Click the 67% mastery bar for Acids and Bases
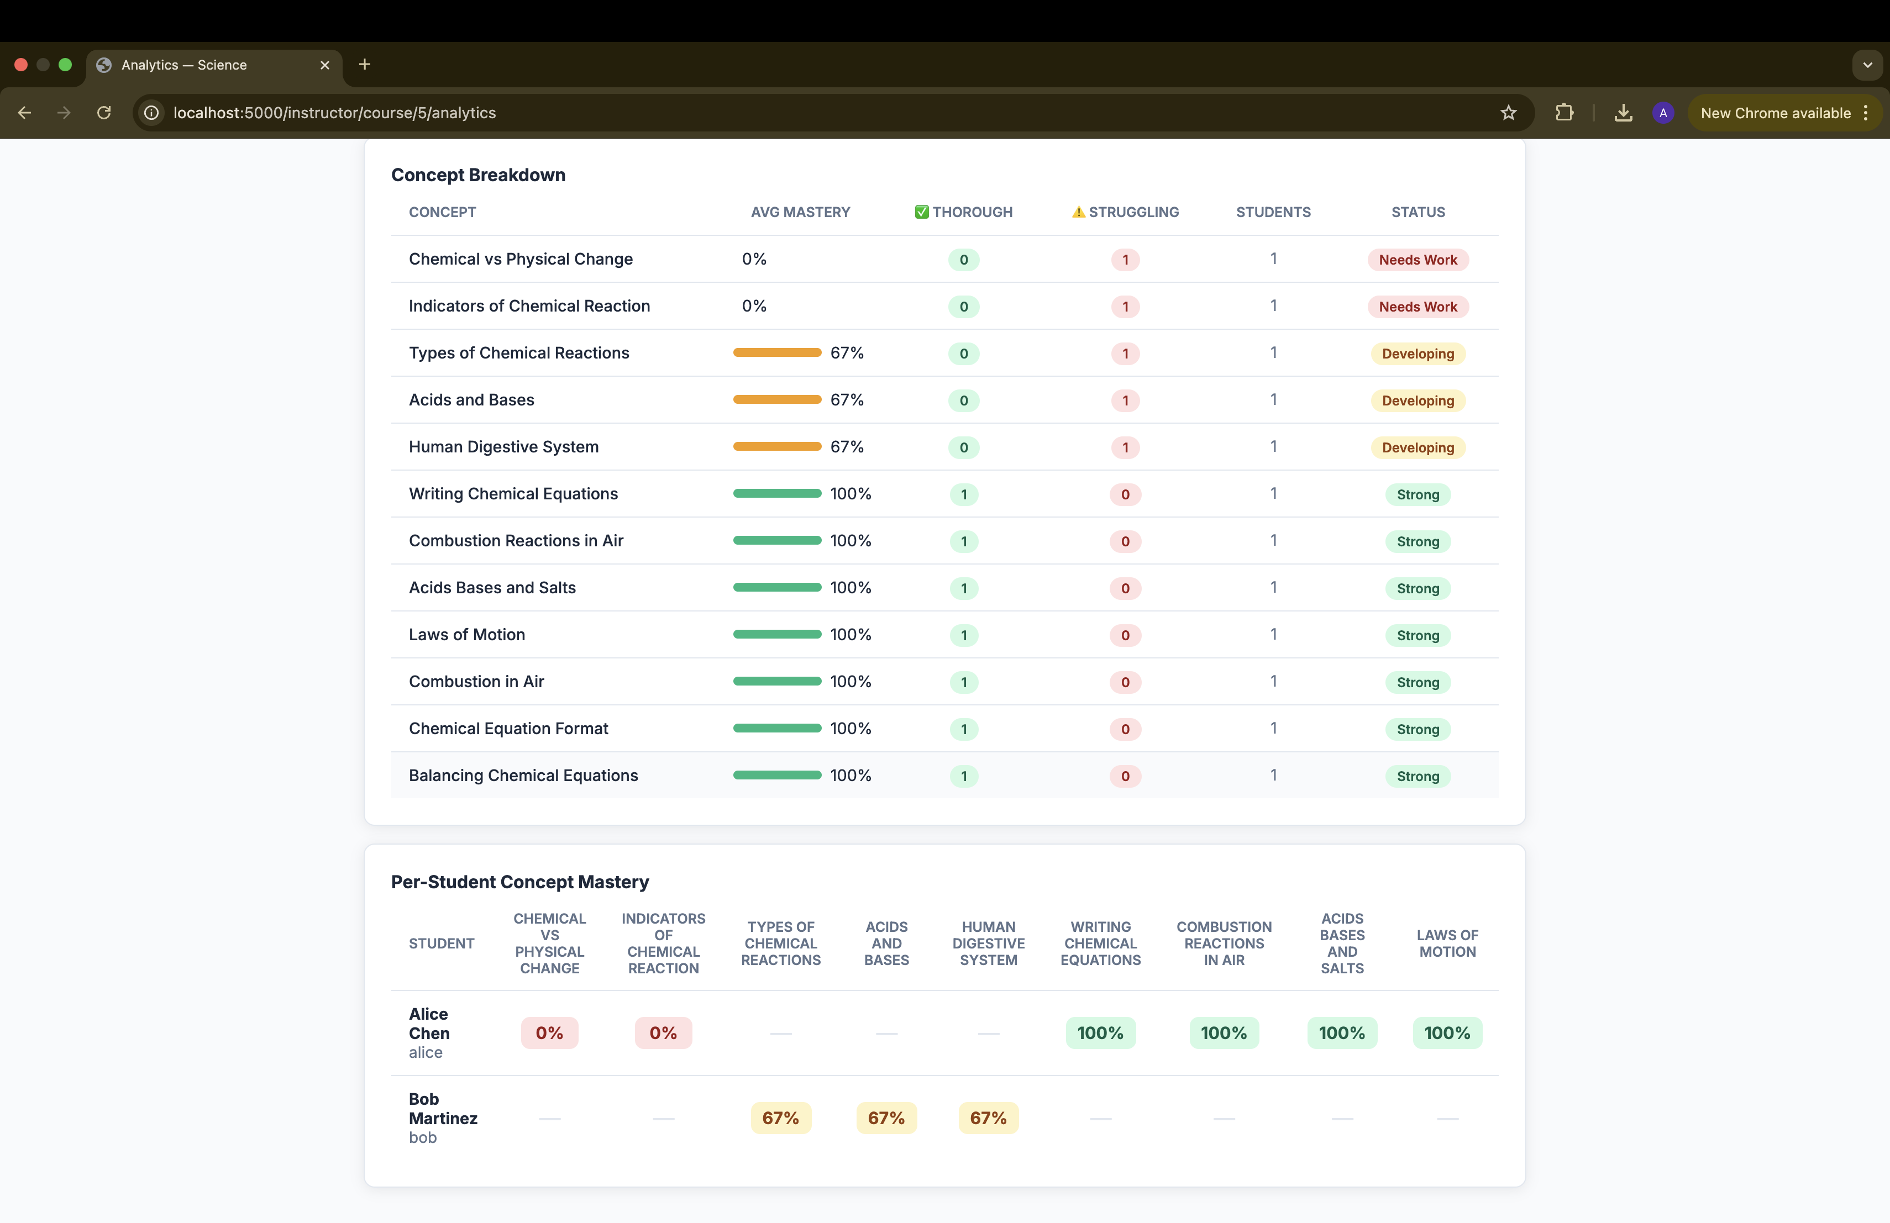 [776, 400]
